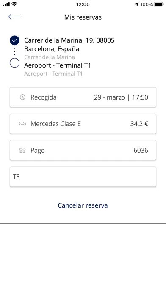Select the checked pickup location circle
The width and height of the screenshot is (166, 296).
[14, 40]
